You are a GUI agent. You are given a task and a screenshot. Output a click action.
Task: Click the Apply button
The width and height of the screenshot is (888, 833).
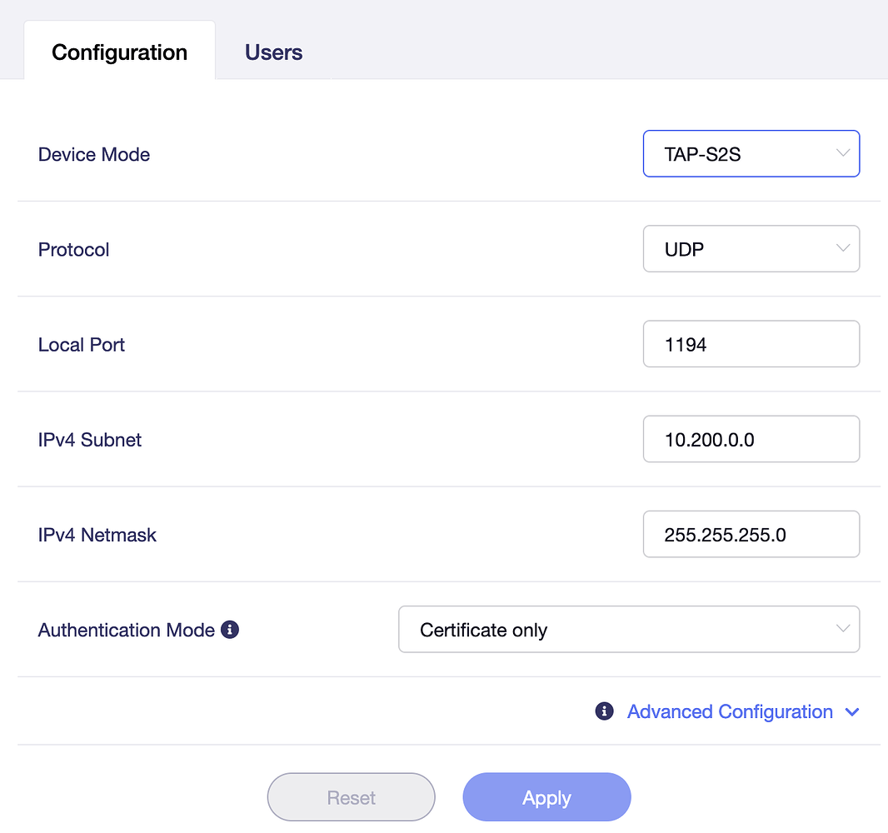[546, 797]
